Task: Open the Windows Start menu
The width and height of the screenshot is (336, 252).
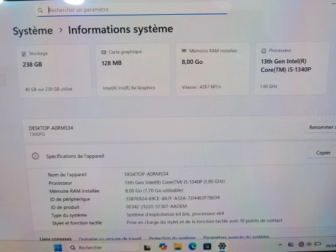Action: point(58,248)
